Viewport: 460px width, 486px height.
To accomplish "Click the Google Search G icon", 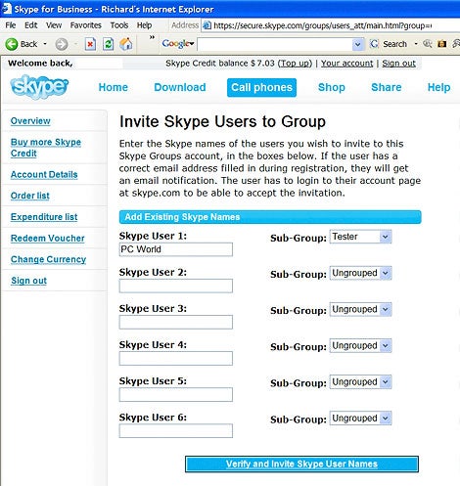I will click(x=374, y=44).
